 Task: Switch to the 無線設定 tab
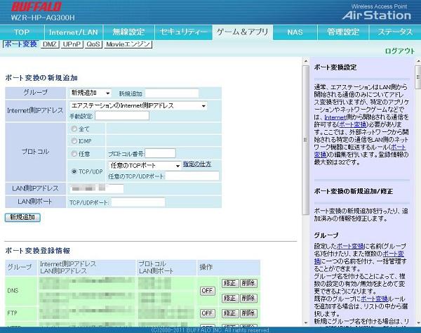pyautogui.click(x=128, y=32)
